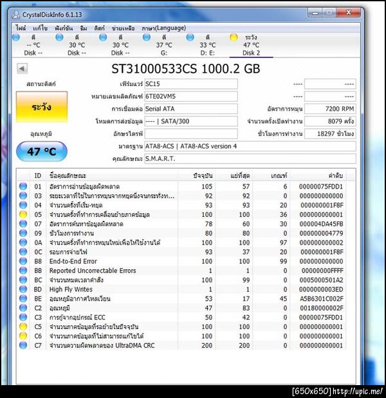386x398 pixels.
Task: Open the ช่วยเหลือ (Help) menu
Action: click(x=123, y=28)
